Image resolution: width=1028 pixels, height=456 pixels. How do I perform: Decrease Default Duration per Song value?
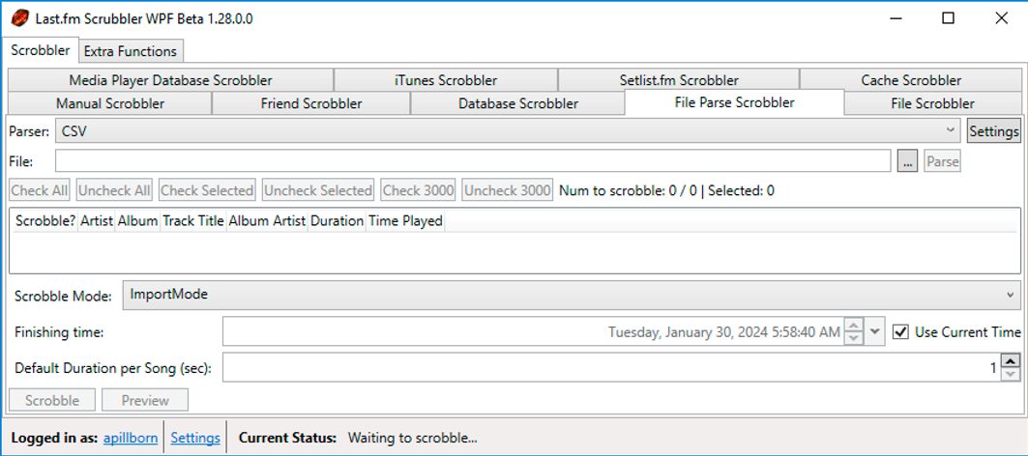pos(1012,374)
